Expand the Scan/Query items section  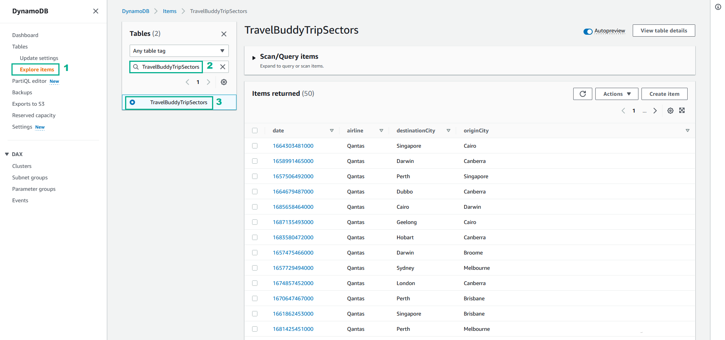click(x=254, y=58)
